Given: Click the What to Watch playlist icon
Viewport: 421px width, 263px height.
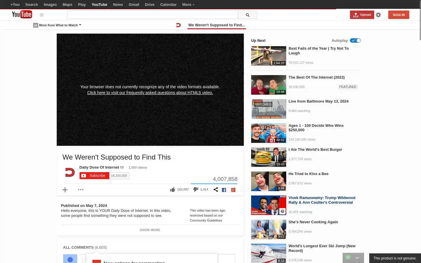Looking at the screenshot, I should tap(36, 25).
